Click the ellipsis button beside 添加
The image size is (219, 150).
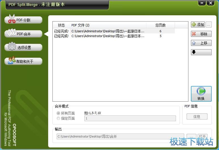209,25
